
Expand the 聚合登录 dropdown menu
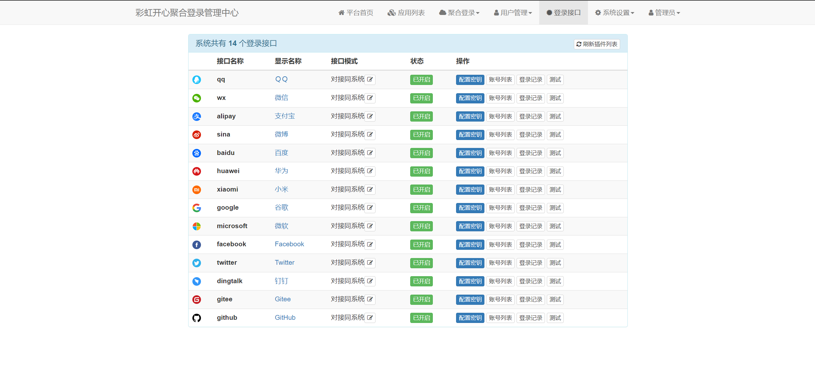[x=459, y=13]
